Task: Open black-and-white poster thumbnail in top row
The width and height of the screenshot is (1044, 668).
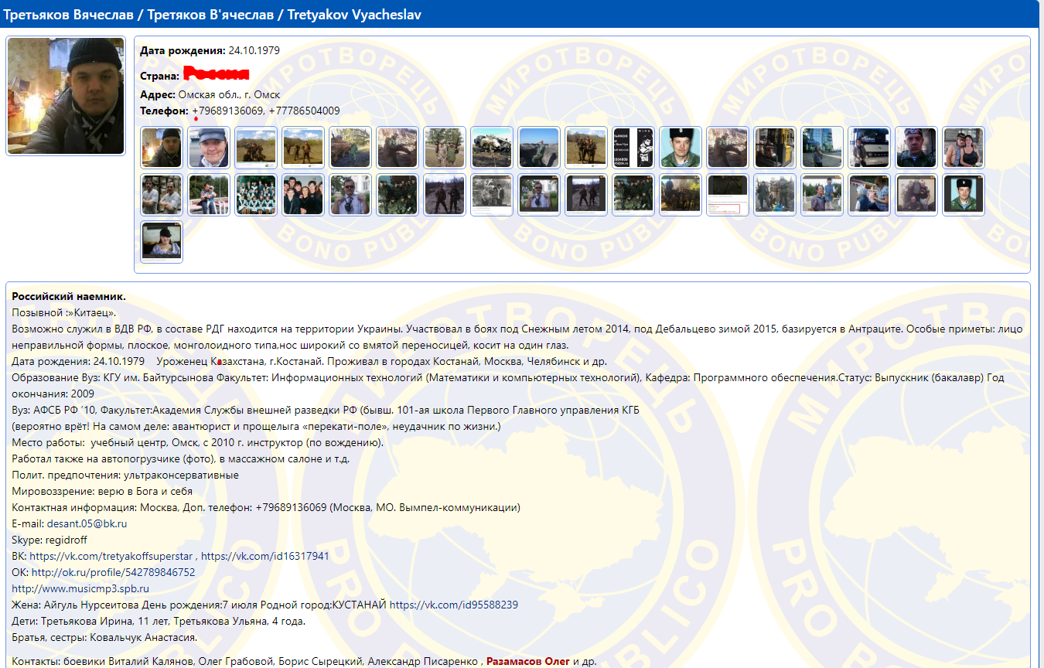Action: click(x=633, y=148)
